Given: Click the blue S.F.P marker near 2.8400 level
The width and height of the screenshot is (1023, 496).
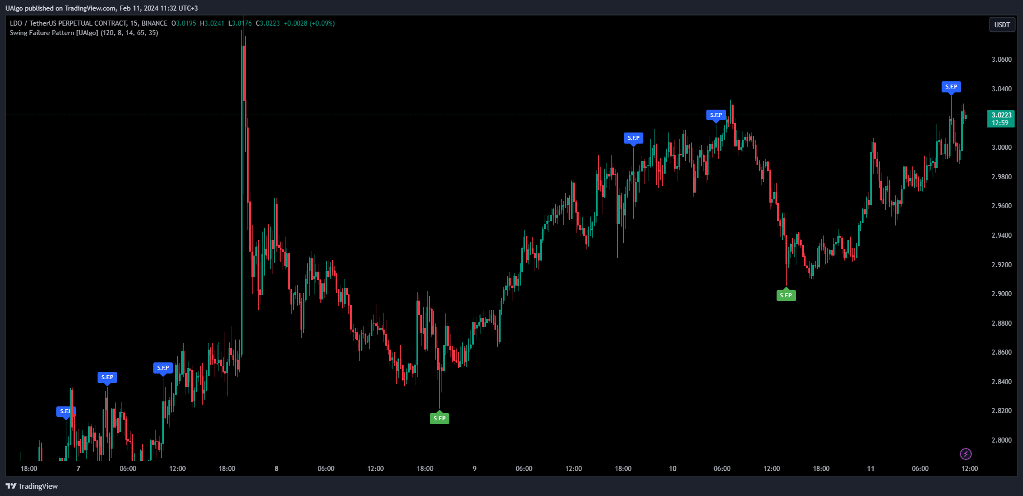Looking at the screenshot, I should coord(108,377).
